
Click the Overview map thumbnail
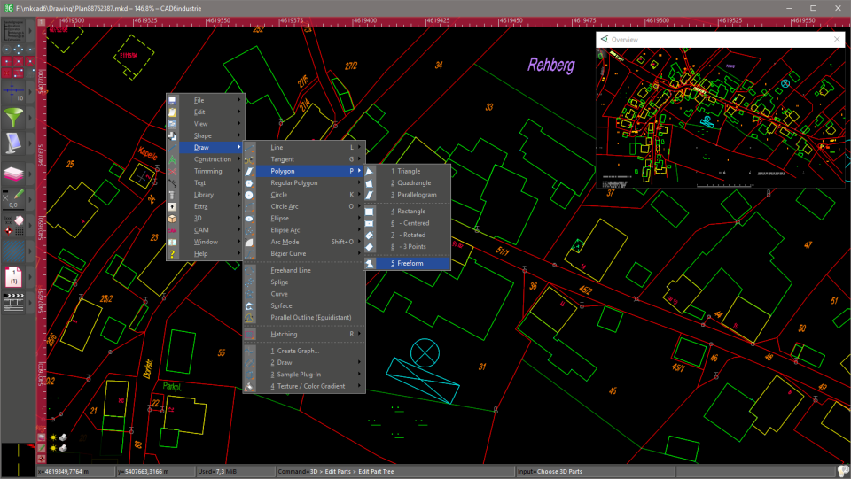pos(720,118)
